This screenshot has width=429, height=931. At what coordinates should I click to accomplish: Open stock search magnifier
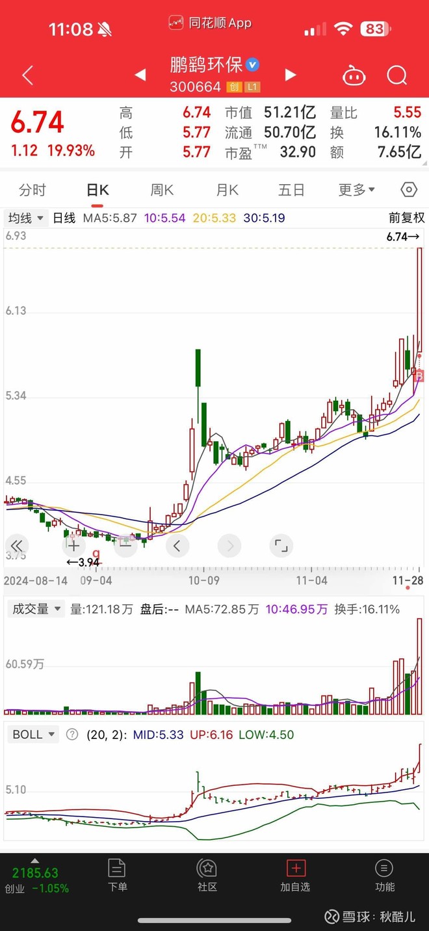[x=396, y=75]
